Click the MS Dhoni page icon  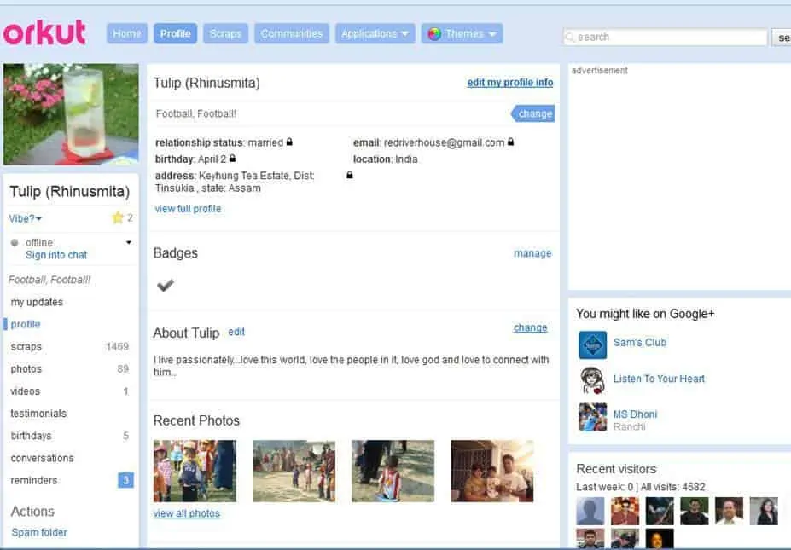click(x=592, y=417)
